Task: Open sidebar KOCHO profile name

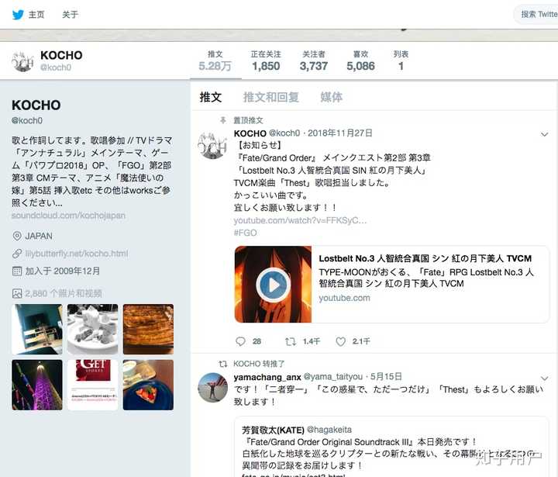Action: (36, 105)
